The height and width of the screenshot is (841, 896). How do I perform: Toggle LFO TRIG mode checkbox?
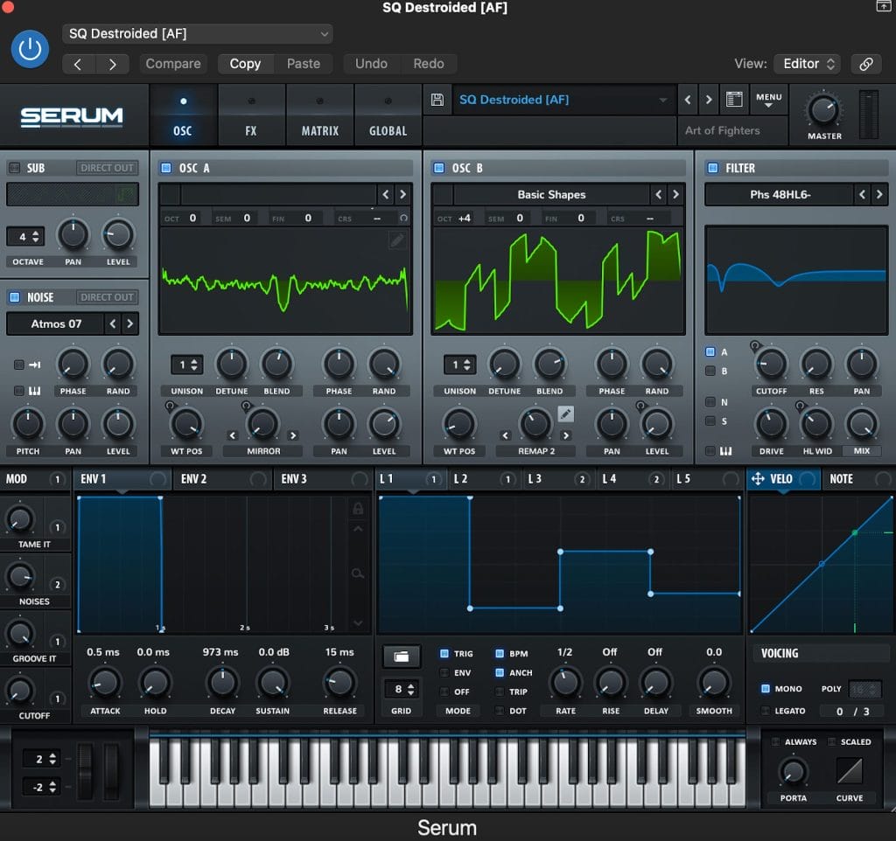click(x=444, y=653)
